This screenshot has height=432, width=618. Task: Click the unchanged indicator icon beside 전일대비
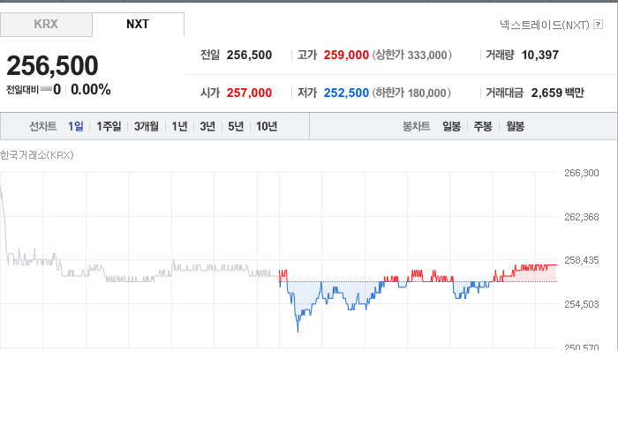pos(46,89)
